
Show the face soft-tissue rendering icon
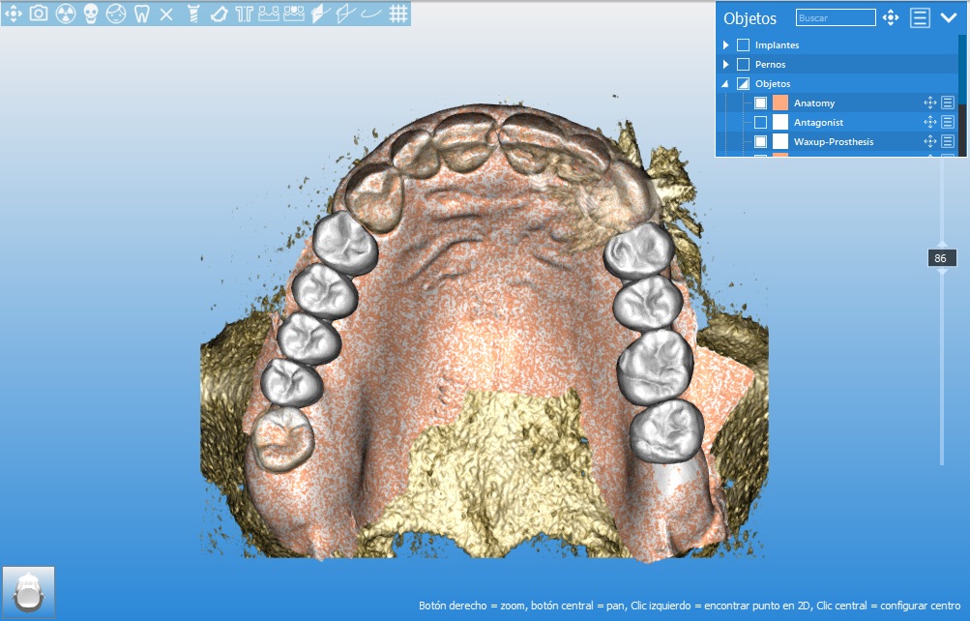pyautogui.click(x=116, y=13)
